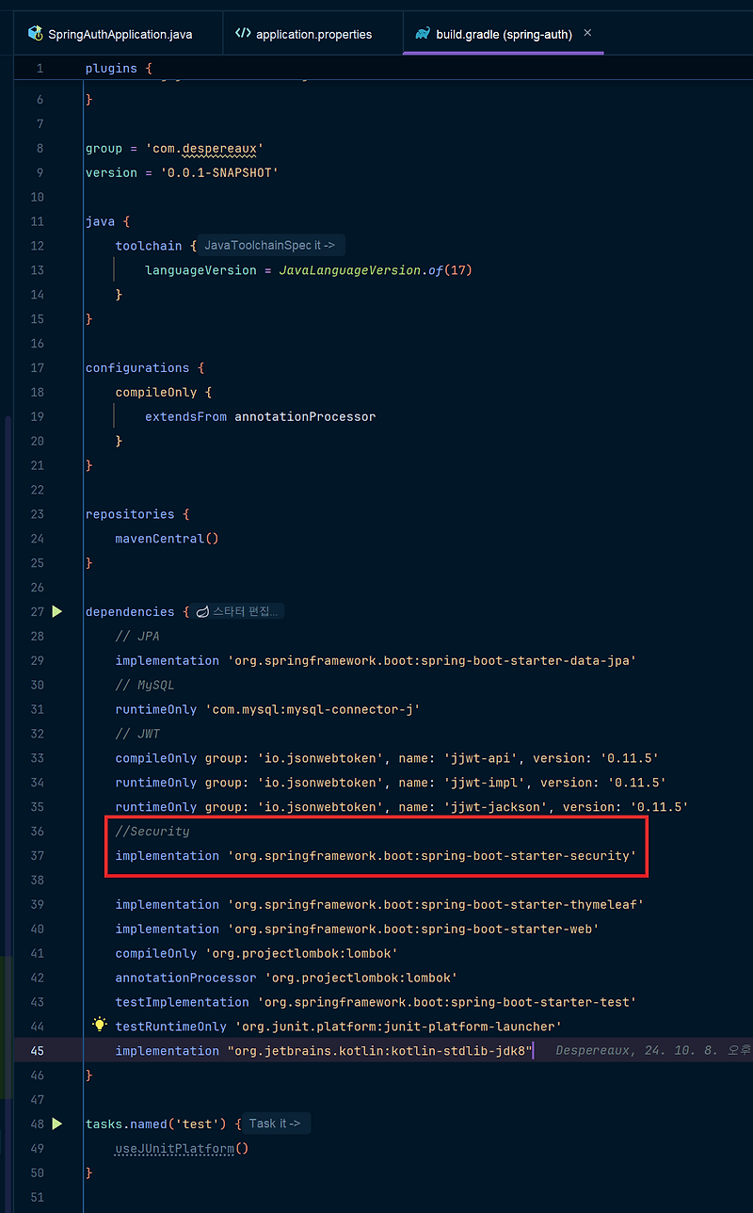This screenshot has width=753, height=1213.
Task: Click the Task it inlay hint
Action: [x=275, y=1123]
